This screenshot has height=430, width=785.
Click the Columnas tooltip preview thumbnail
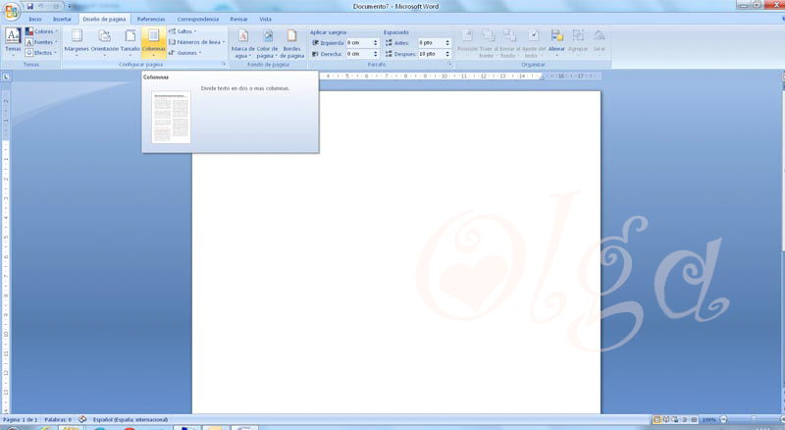(x=171, y=117)
